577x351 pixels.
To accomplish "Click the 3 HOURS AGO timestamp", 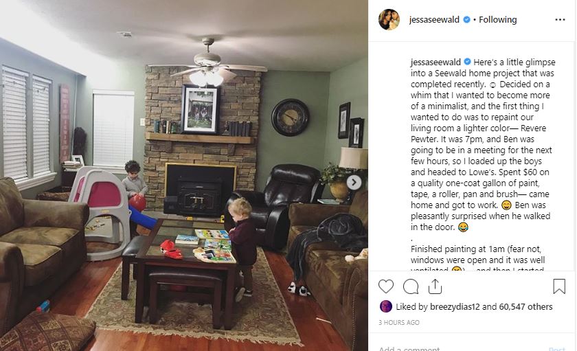I will [399, 322].
